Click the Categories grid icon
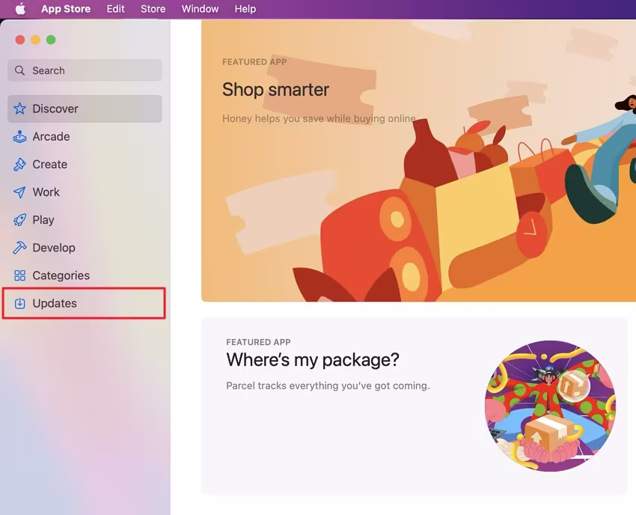This screenshot has width=636, height=515. point(19,275)
